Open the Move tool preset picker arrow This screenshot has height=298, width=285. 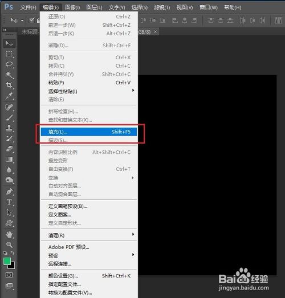(x=22, y=20)
